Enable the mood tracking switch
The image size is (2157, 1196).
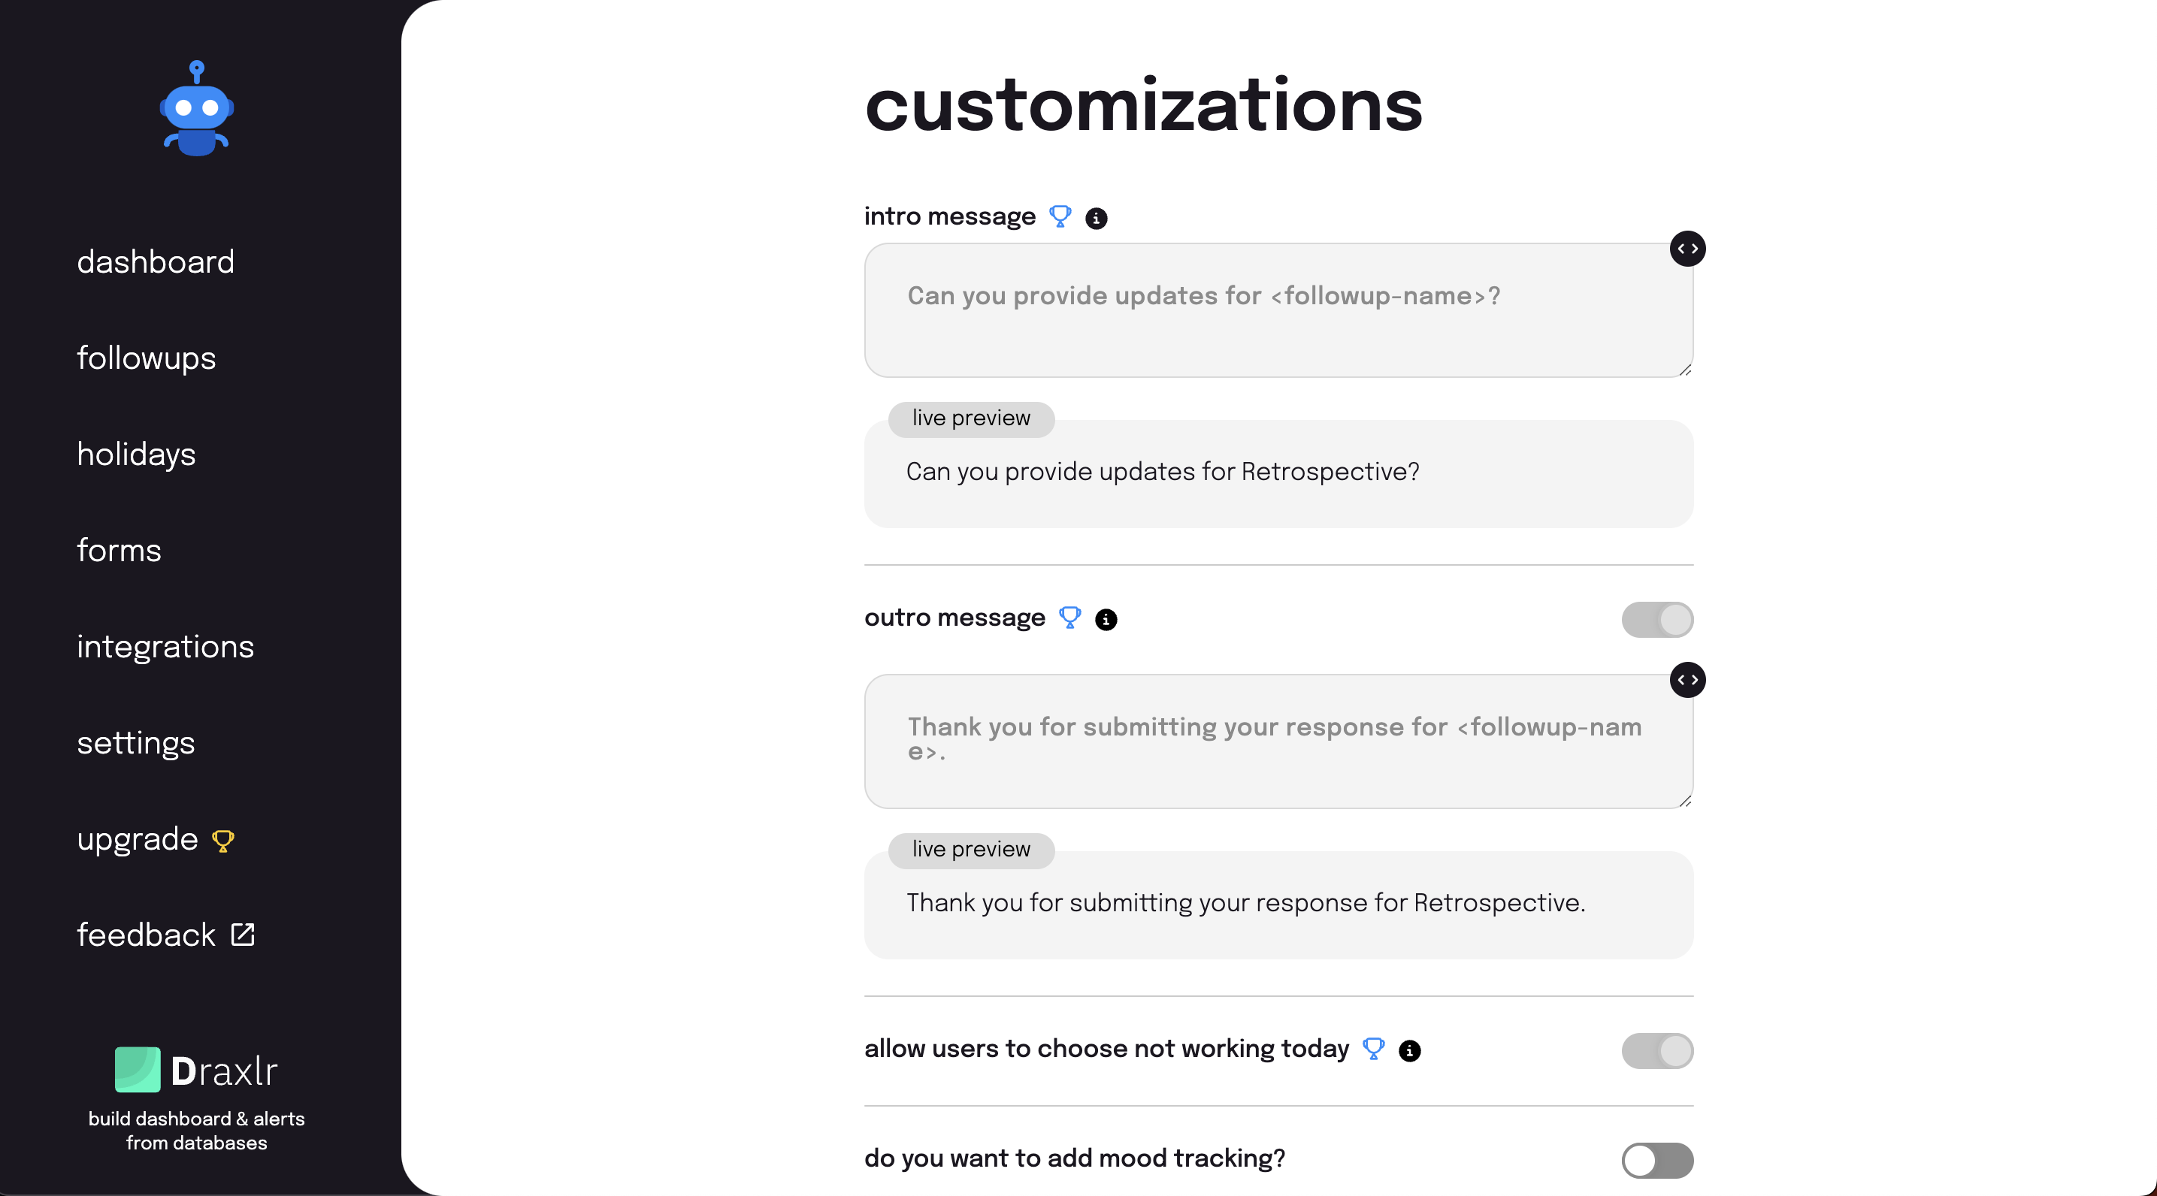point(1657,1160)
